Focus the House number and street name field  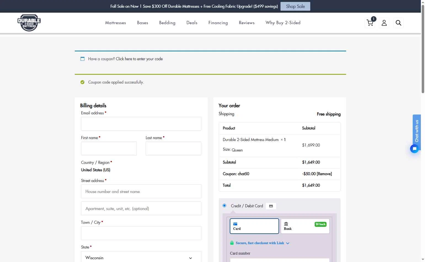[141, 191]
